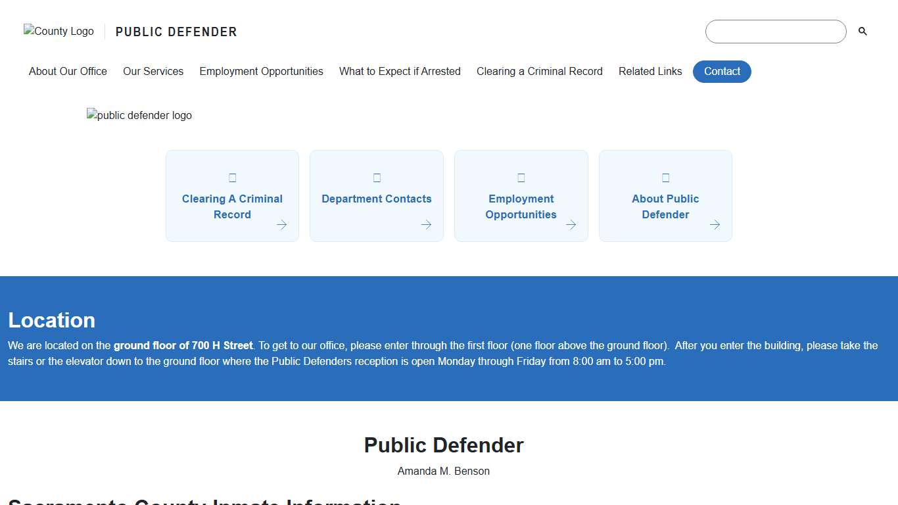The width and height of the screenshot is (898, 505).
Task: Expand the arrow on About Public Defender card
Action: [x=715, y=225]
